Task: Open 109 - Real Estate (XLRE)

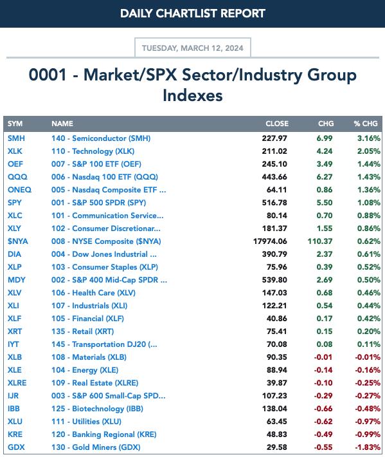Action: [x=94, y=383]
